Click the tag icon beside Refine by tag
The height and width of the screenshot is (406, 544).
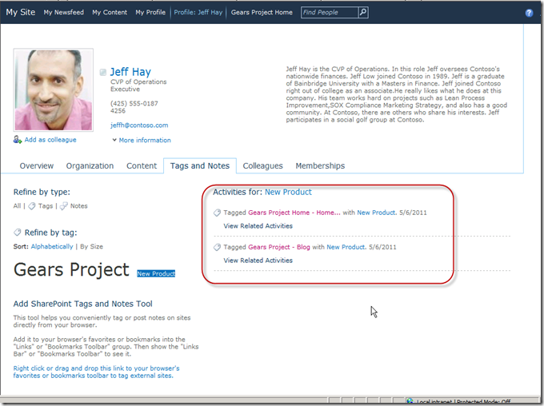18,233
